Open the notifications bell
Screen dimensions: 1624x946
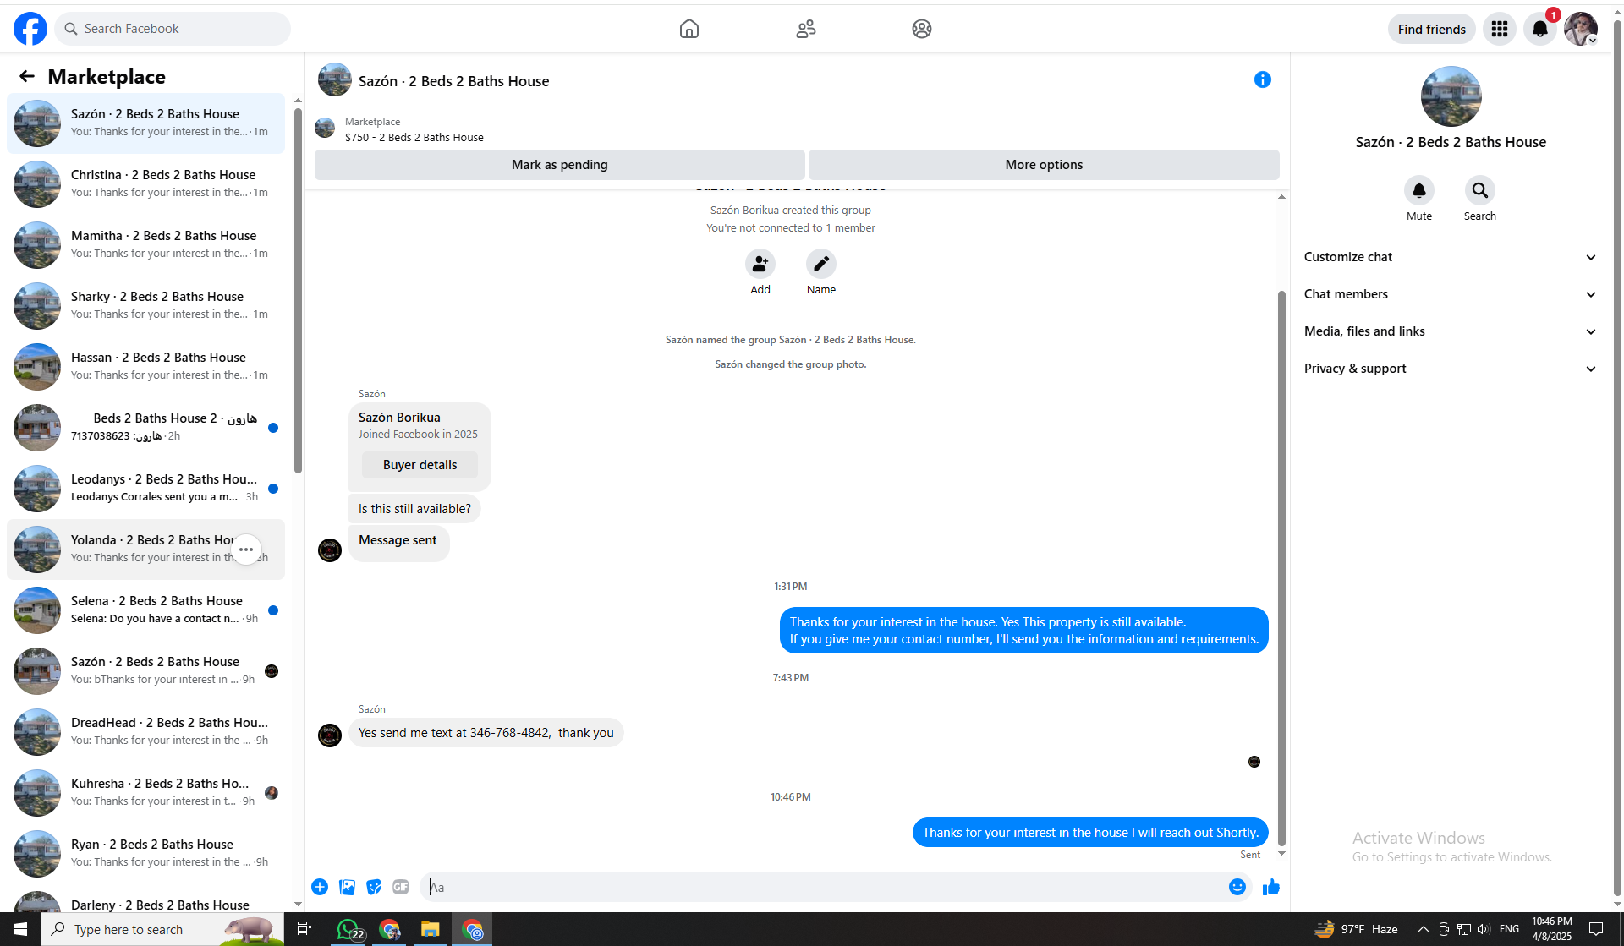pyautogui.click(x=1539, y=30)
